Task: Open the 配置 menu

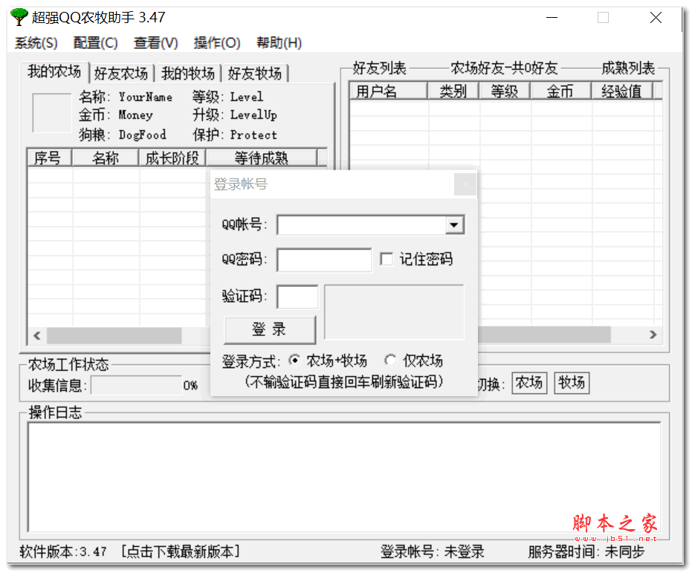Action: click(95, 42)
